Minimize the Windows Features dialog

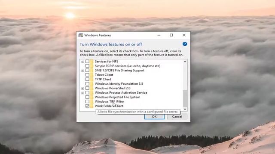pyautogui.click(x=159, y=35)
